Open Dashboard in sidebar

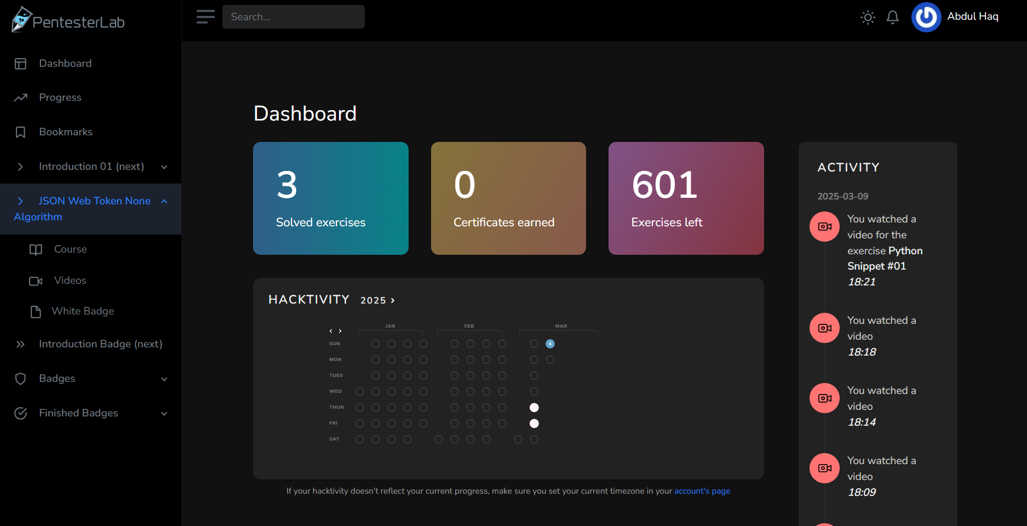65,64
